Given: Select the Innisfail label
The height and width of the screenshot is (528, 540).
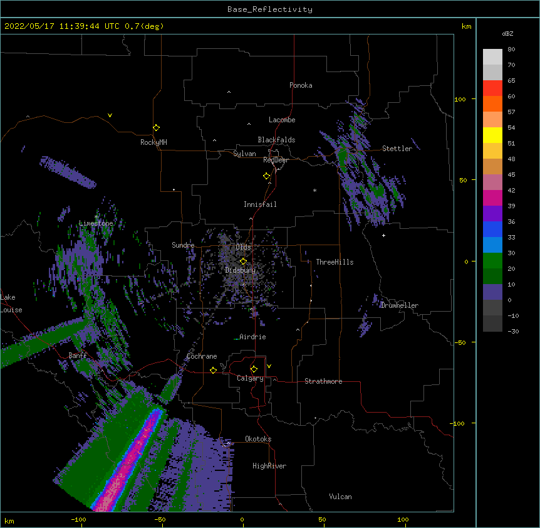Looking at the screenshot, I should tap(260, 204).
